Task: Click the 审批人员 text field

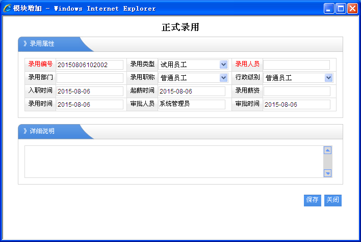Action: click(192, 104)
